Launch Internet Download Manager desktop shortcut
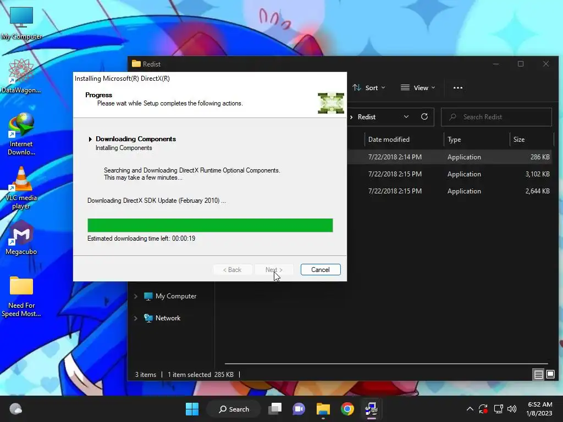The height and width of the screenshot is (422, 563). click(x=21, y=134)
